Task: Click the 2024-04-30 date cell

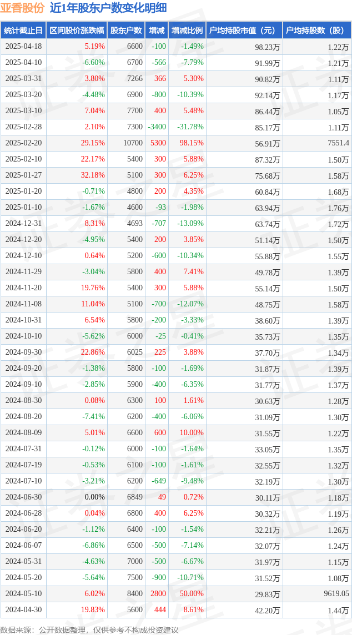Action: coord(23,609)
